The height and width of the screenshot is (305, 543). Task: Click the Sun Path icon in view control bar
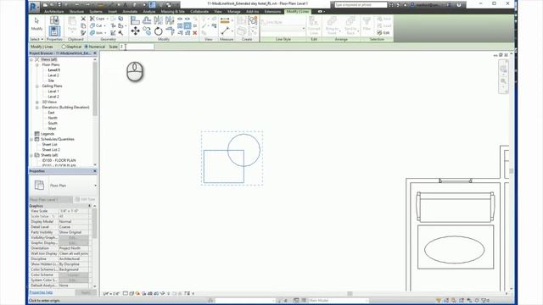[x=137, y=294]
